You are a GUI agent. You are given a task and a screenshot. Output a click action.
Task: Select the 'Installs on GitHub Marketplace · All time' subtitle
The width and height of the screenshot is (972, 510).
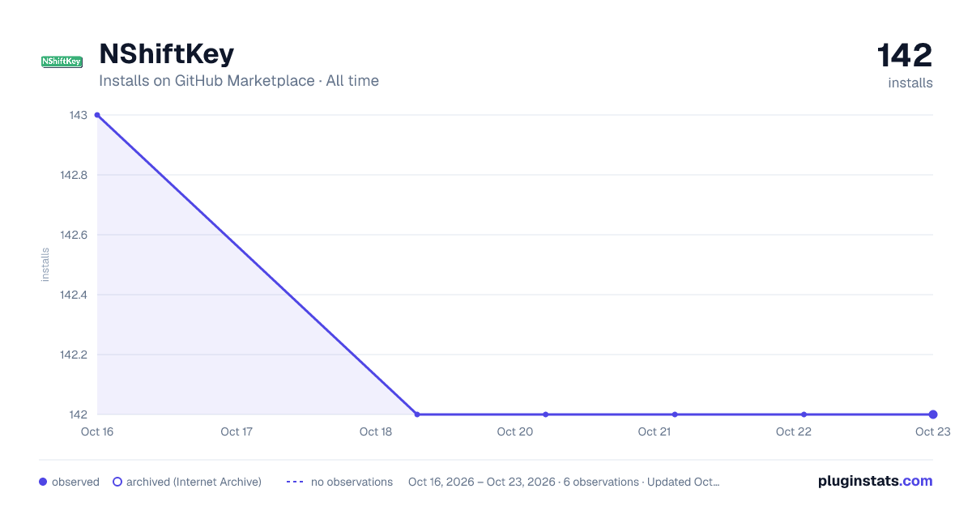coord(239,81)
